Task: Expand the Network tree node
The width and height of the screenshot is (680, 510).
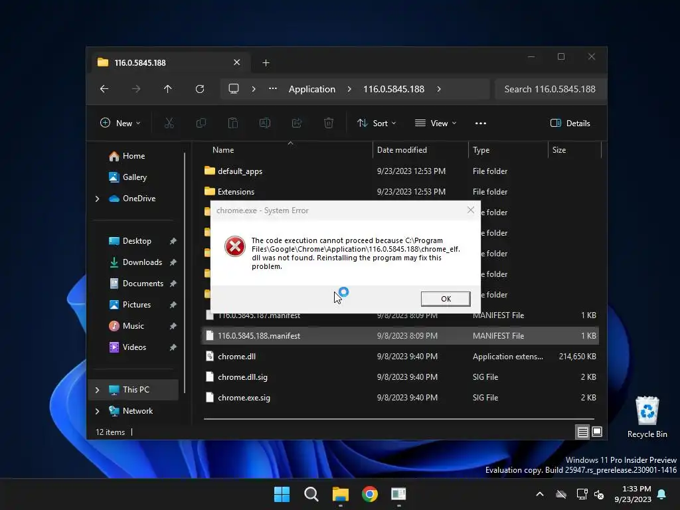Action: [98, 411]
